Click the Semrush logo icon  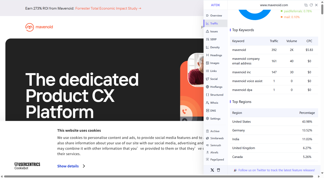(208, 145)
